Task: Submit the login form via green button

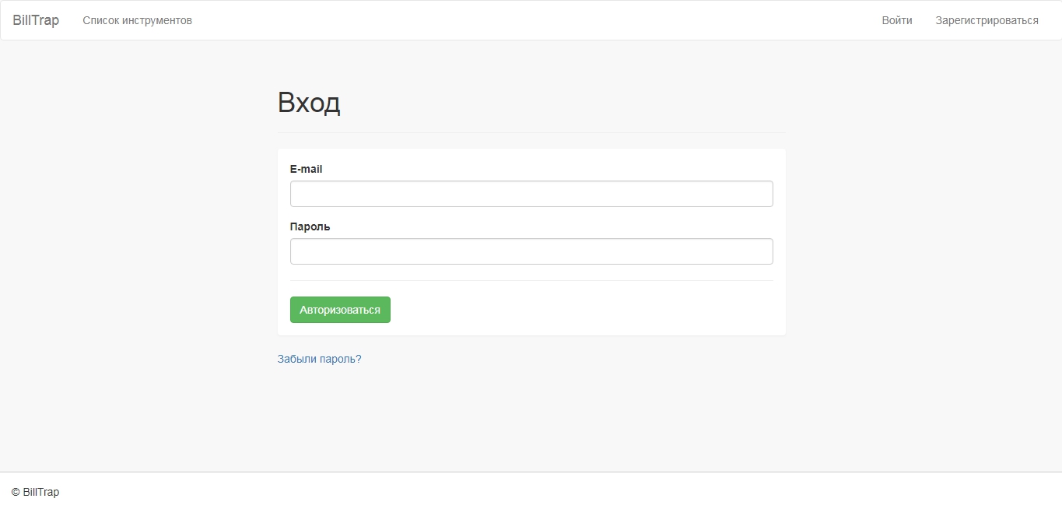Action: [340, 310]
